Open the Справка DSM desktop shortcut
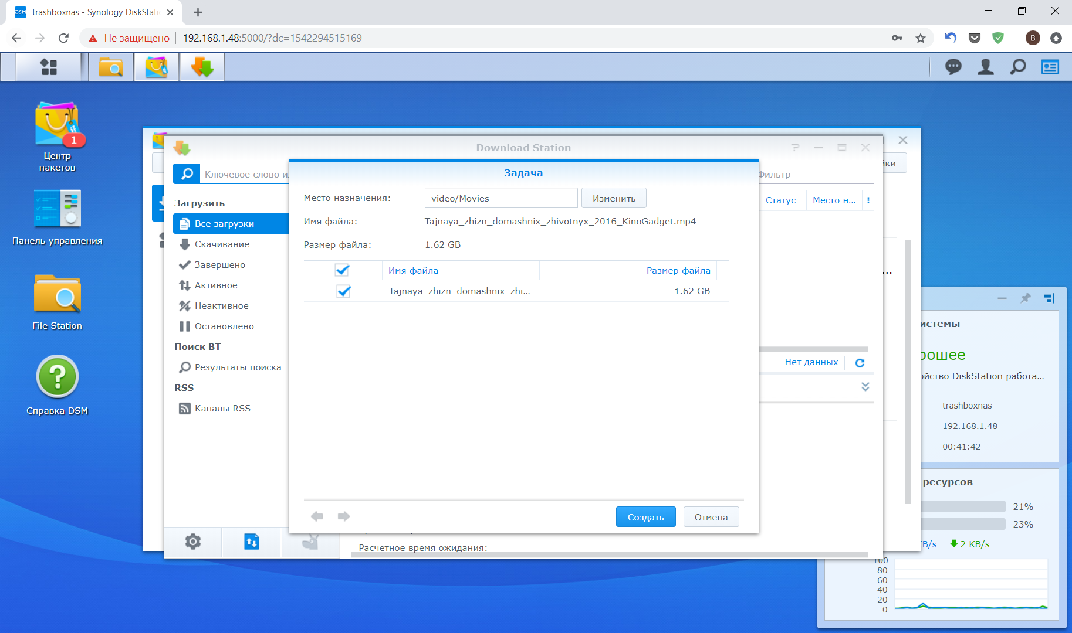 pos(57,386)
